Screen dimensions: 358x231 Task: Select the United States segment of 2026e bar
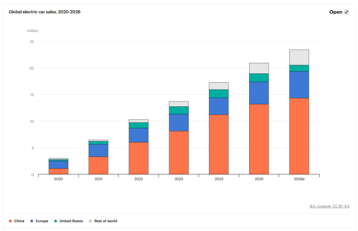299,68
